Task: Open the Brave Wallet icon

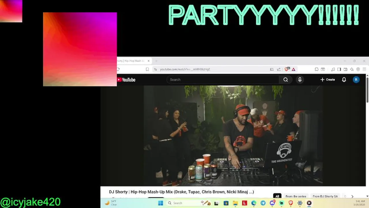Action: pos(345,69)
